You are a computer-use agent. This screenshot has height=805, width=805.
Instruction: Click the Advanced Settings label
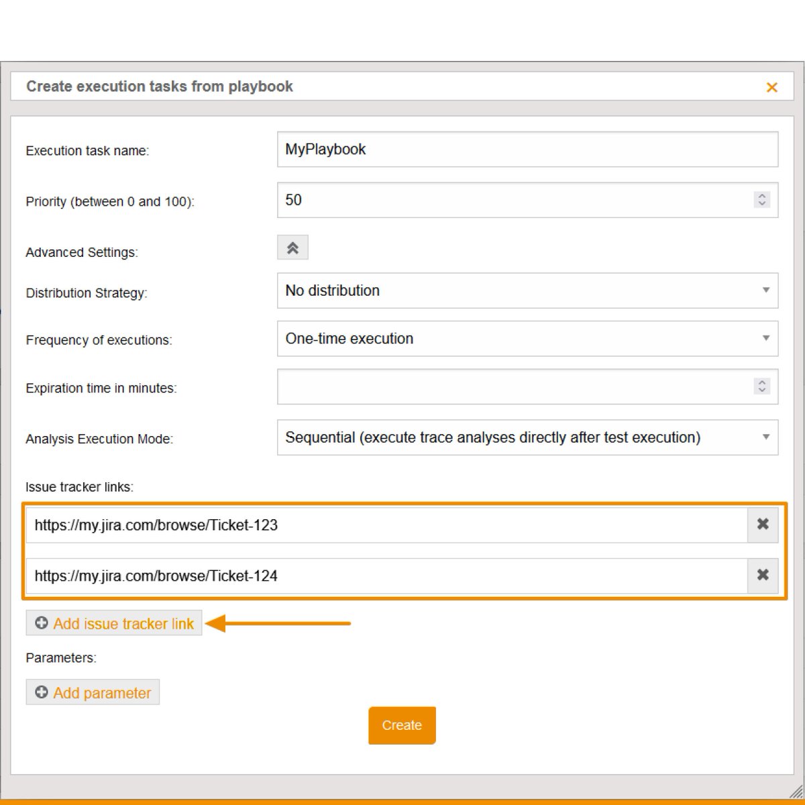point(82,252)
